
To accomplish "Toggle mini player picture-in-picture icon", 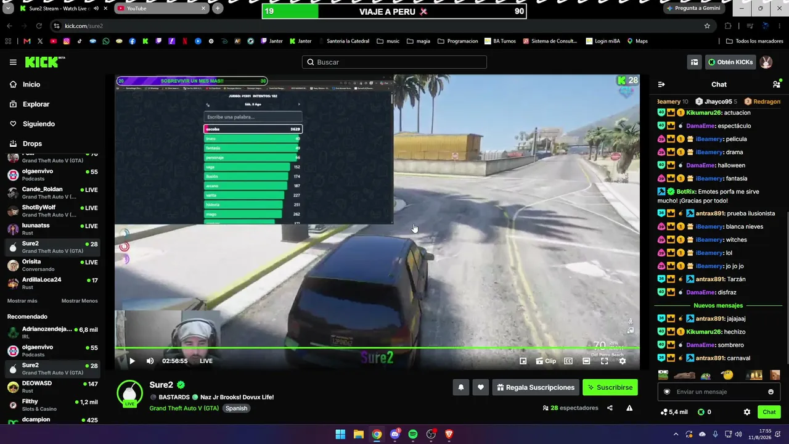I will coord(523,361).
